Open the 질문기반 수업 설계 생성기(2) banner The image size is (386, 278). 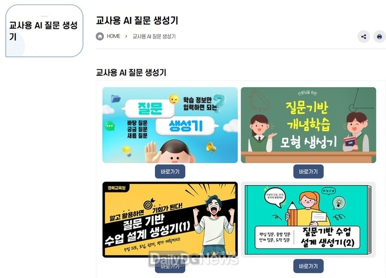point(308,220)
